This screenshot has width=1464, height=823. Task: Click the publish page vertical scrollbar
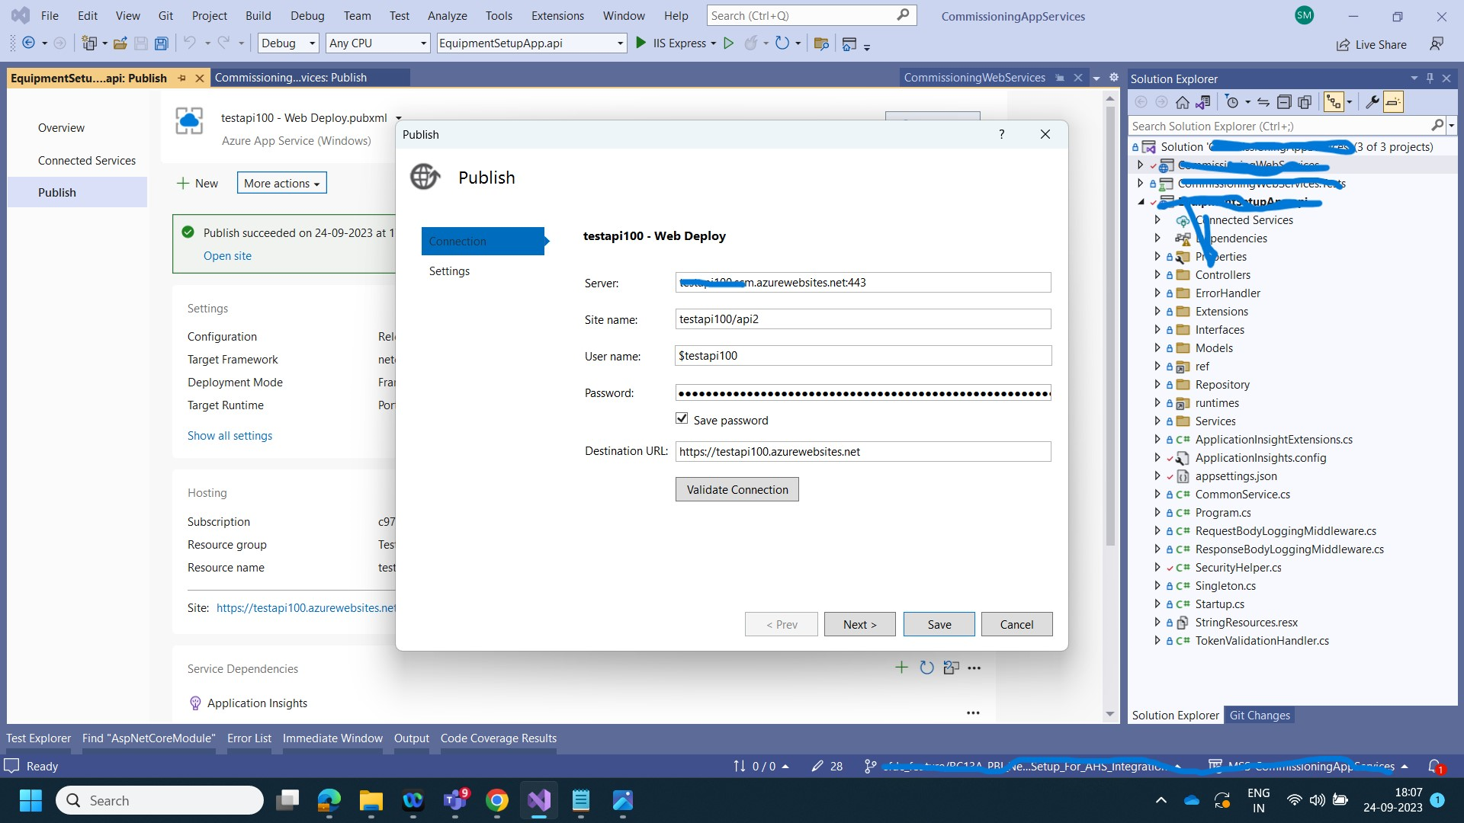click(1109, 325)
